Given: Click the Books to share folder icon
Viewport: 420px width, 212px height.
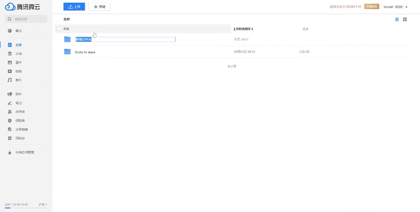Looking at the screenshot, I should click(67, 52).
